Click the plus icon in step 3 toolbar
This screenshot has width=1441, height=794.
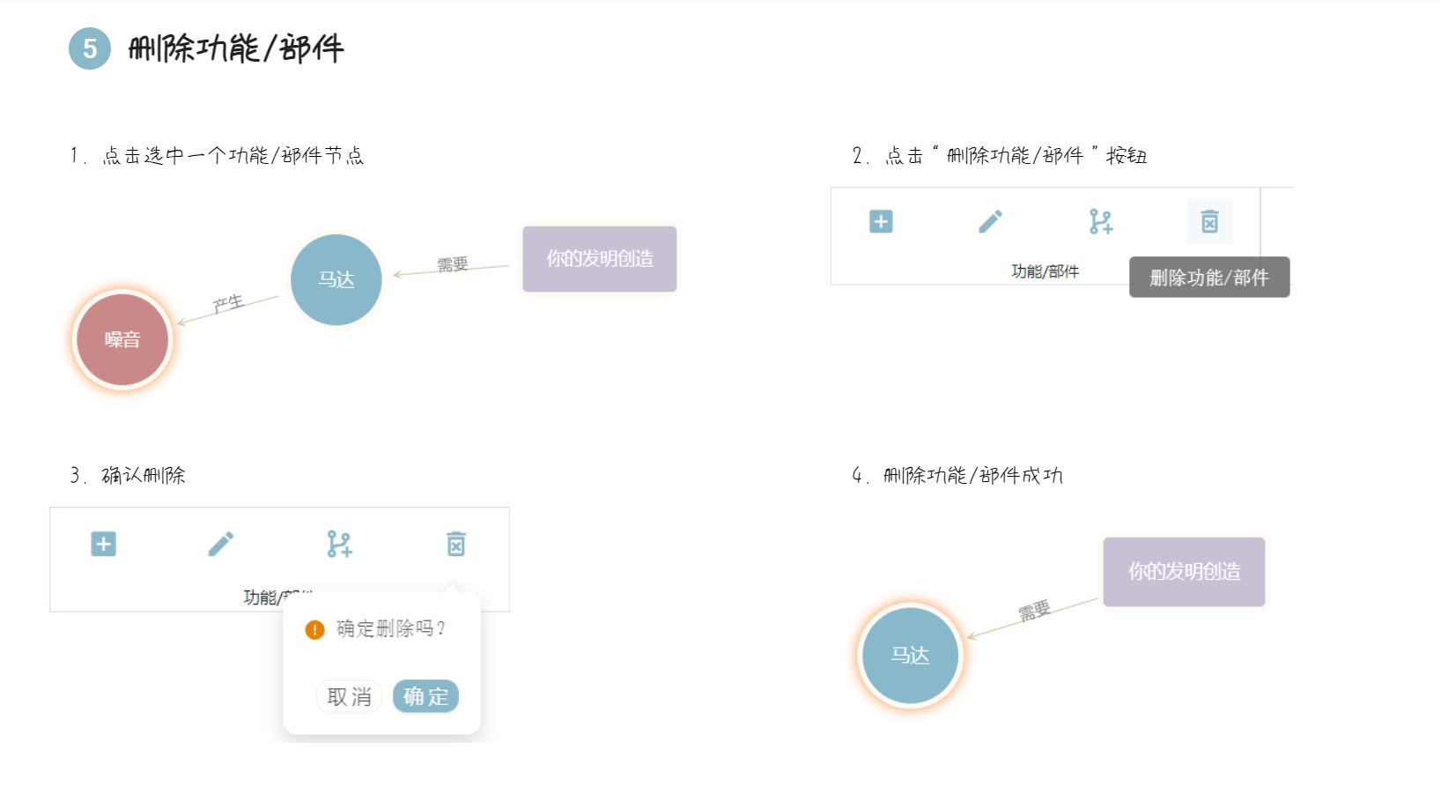point(103,545)
